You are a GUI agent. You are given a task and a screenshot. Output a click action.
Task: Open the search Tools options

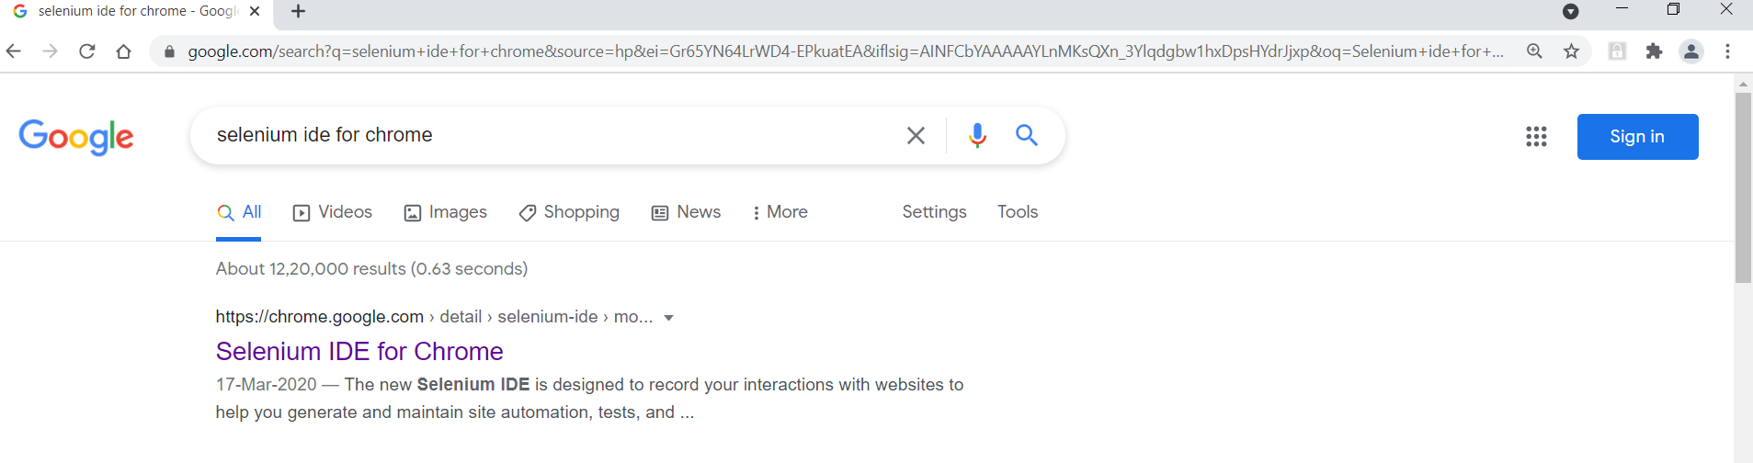tap(1018, 212)
